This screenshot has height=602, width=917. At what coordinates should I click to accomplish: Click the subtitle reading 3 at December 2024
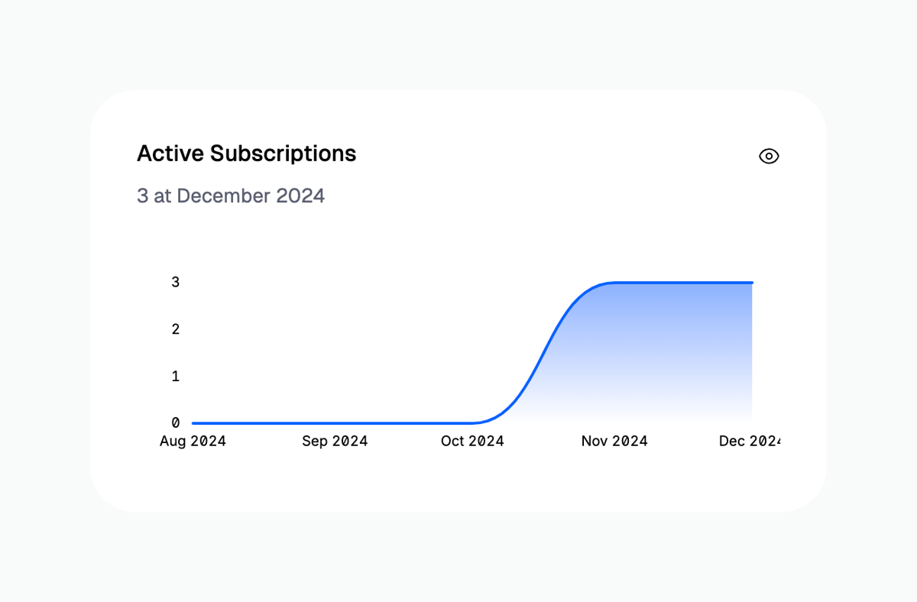tap(230, 196)
